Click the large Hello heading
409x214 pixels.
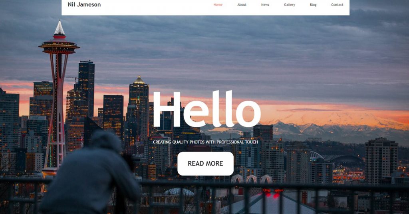coord(206,109)
